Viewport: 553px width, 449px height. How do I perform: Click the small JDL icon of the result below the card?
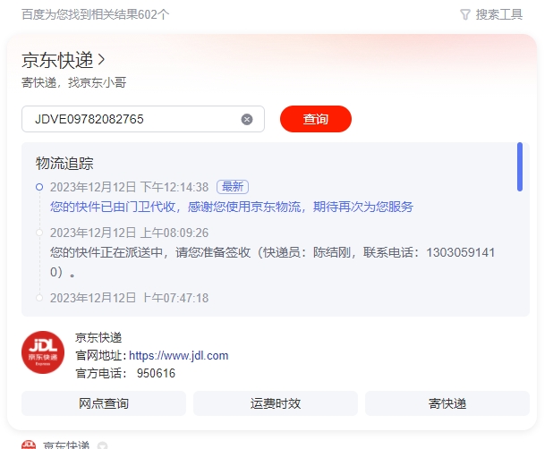(x=29, y=445)
